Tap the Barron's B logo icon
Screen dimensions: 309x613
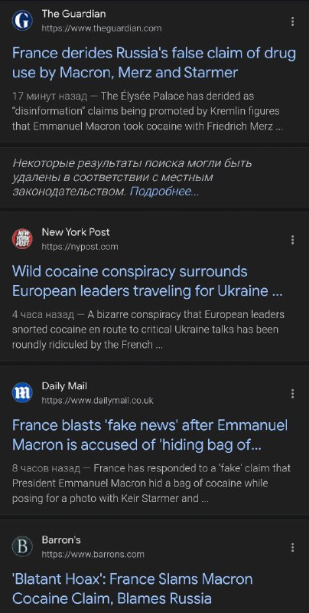coord(22,547)
